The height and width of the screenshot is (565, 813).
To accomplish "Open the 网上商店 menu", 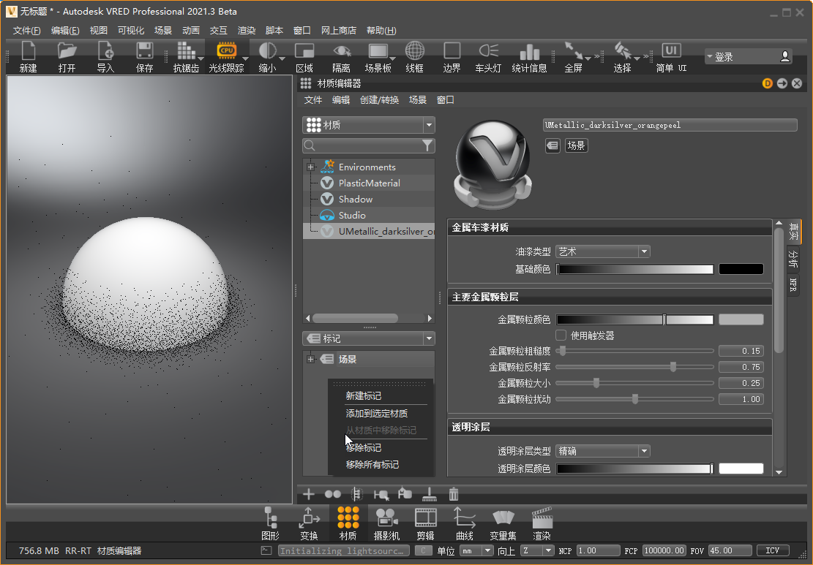I will coord(339,31).
